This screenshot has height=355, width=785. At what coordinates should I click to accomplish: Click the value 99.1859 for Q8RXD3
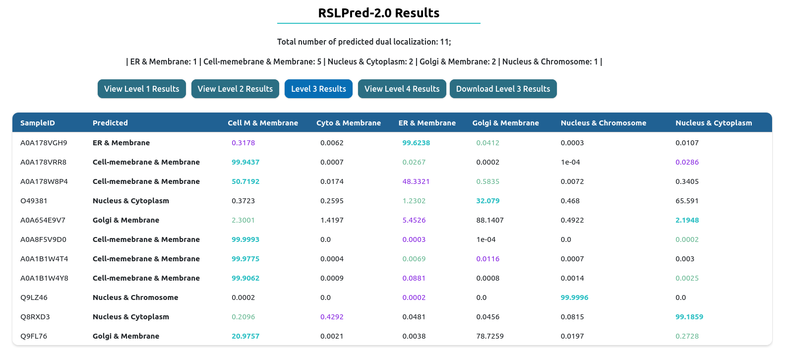pyautogui.click(x=689, y=317)
